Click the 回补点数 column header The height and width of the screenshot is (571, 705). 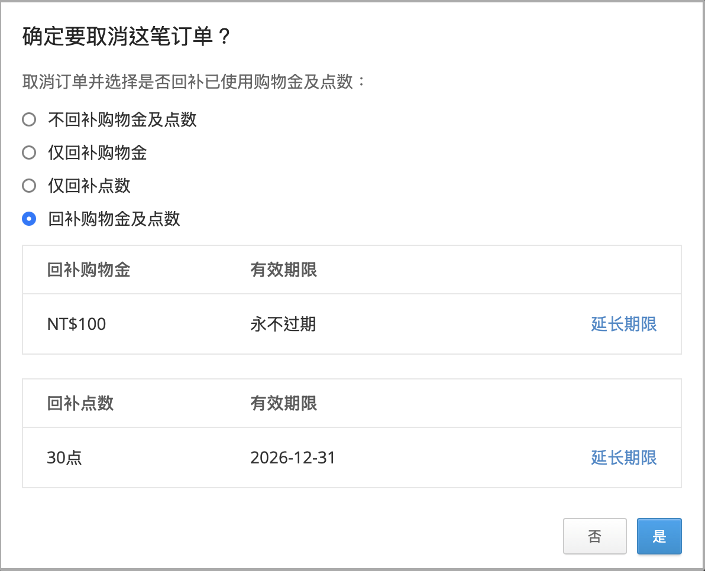coord(80,403)
